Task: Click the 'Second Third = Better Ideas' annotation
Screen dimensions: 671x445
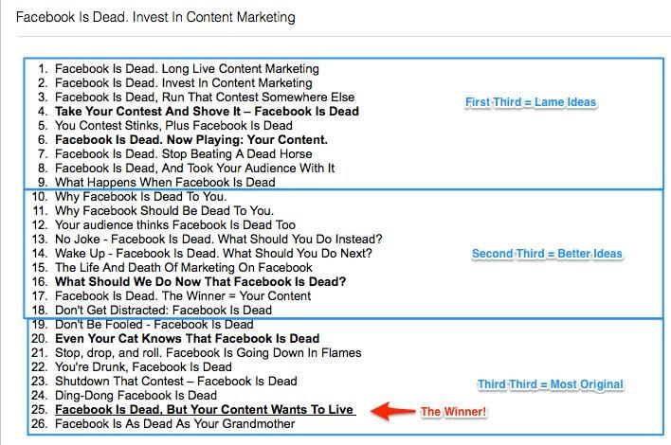Action: tap(547, 254)
